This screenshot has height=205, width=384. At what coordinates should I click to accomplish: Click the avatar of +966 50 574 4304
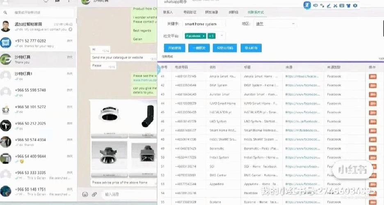5,142
